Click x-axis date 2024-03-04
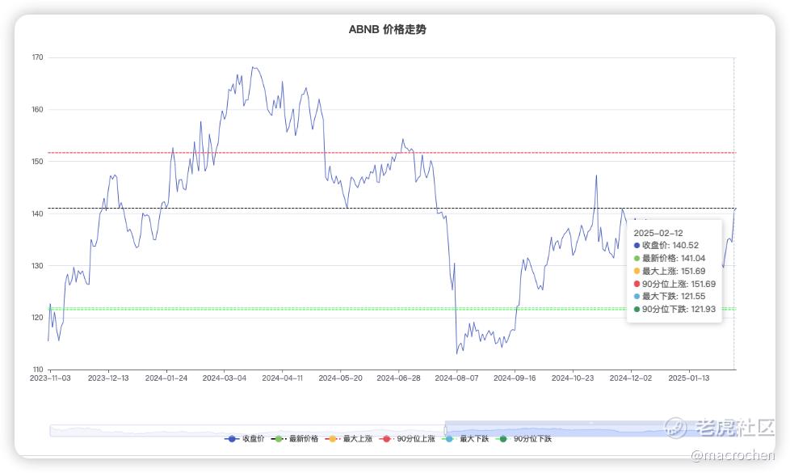 point(225,378)
